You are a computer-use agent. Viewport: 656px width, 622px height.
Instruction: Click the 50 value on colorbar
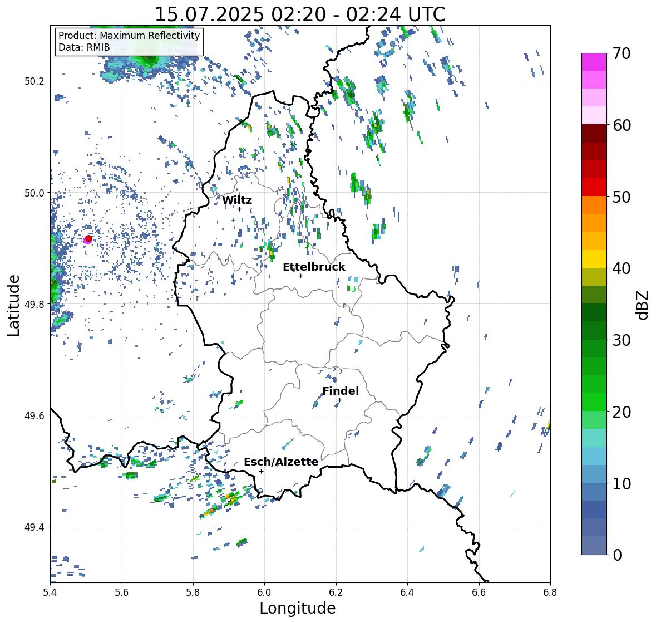click(x=621, y=197)
